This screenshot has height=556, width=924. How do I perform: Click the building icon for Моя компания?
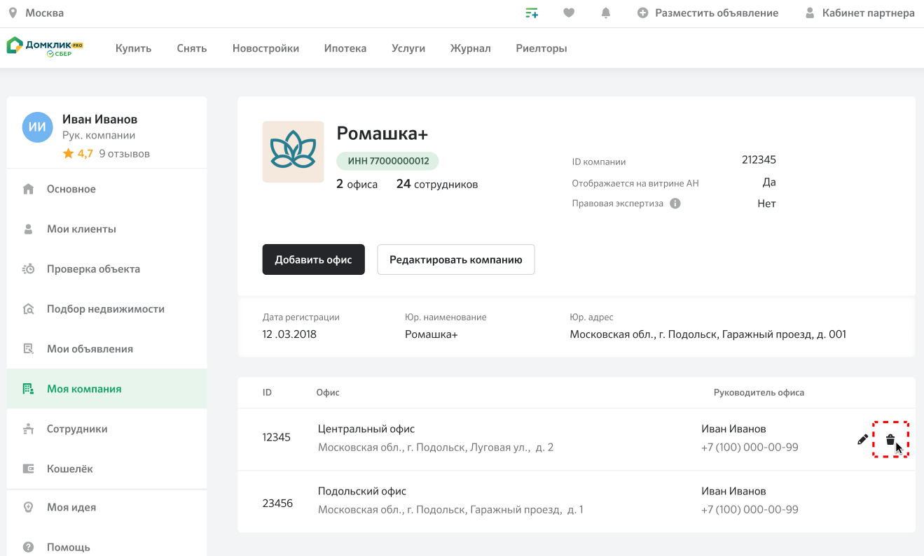(x=29, y=389)
